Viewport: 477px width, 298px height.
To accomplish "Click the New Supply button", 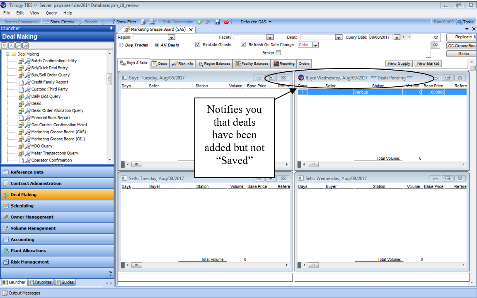I will click(399, 64).
